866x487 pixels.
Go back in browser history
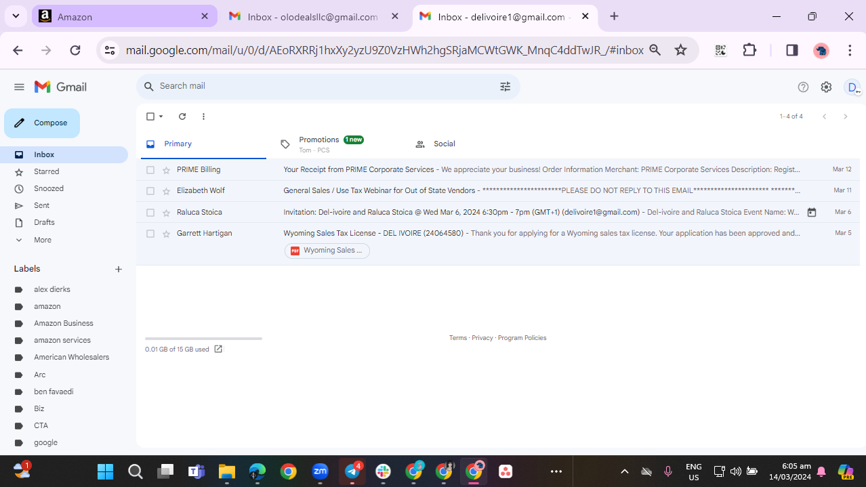tap(18, 50)
